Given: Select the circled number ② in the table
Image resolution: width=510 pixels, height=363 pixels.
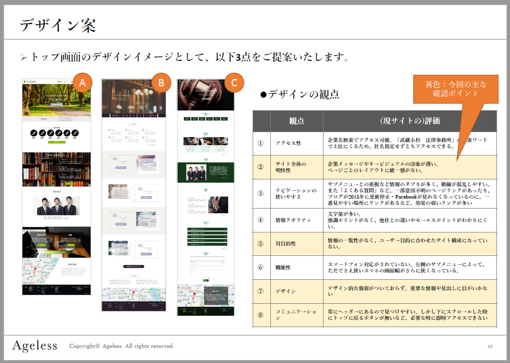Looking at the screenshot, I should click(261, 167).
